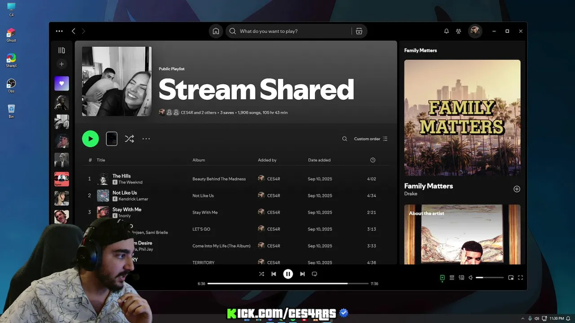
Task: Launch Obs from the desktop
Action: coord(11,86)
